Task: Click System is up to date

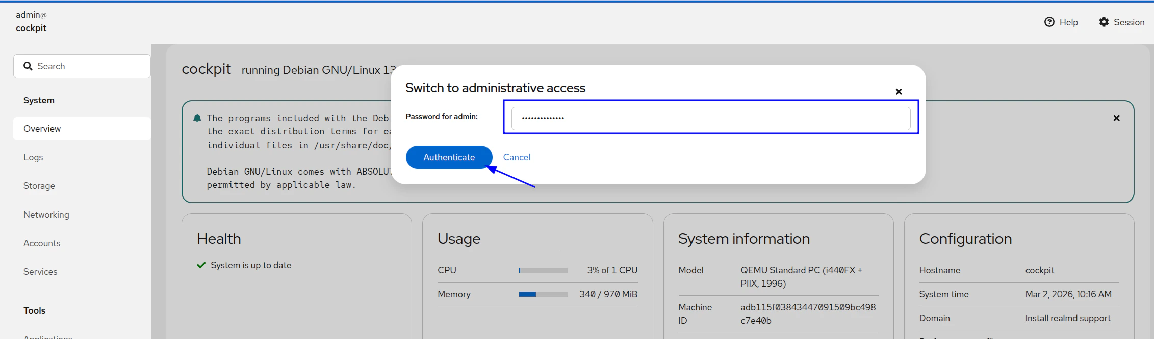Action: [251, 265]
